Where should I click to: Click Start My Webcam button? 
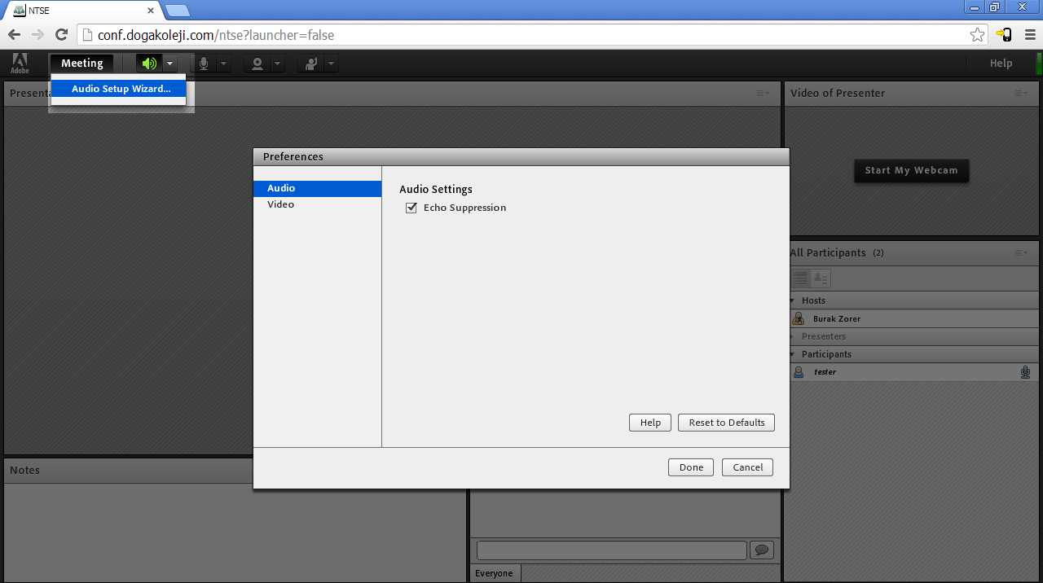(911, 170)
